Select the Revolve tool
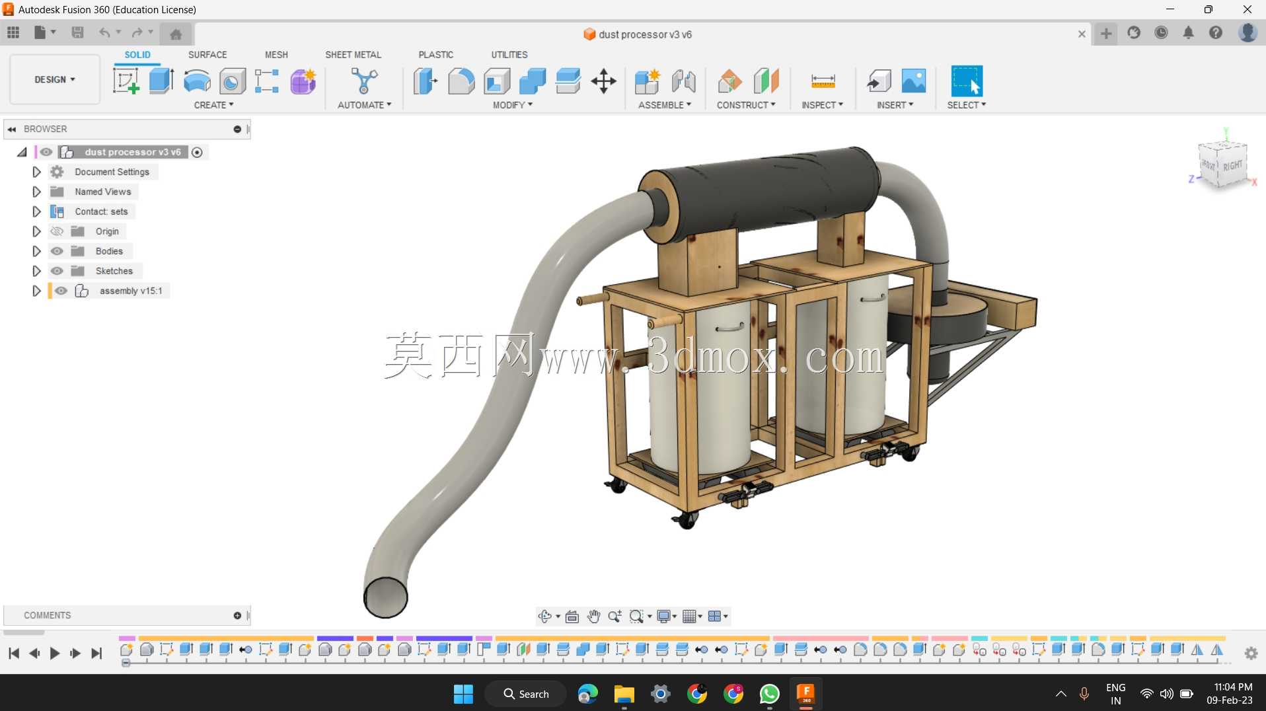1266x711 pixels. point(197,81)
